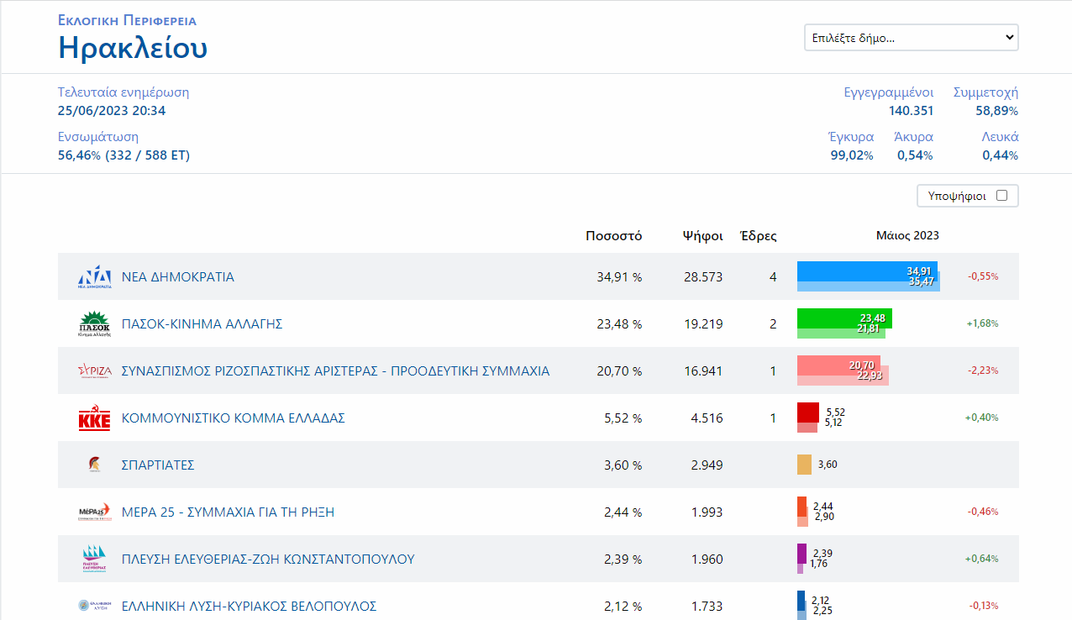Click the Ψήφοι column header
Screen dimensions: 1072x620
coord(703,236)
